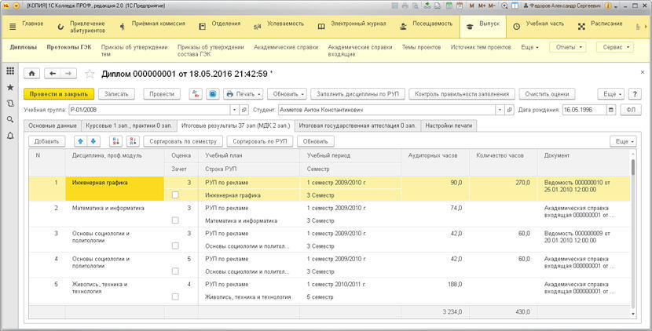Image resolution: width=652 pixels, height=331 pixels.
Task: Click the Провести и закрыть button
Action: pyautogui.click(x=59, y=93)
